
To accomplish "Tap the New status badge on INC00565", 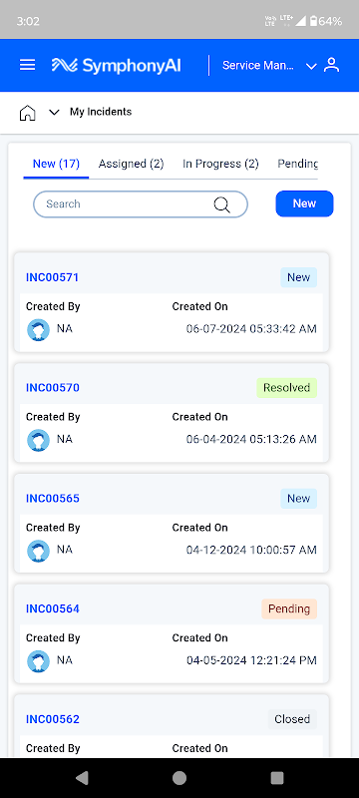I will [298, 498].
